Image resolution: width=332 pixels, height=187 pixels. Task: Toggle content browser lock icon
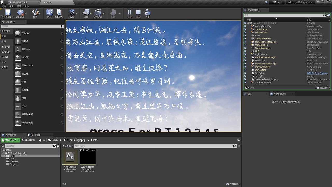238,140
